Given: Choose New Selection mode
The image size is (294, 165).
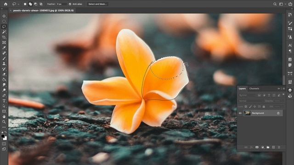Looking at the screenshot, I should (25, 4).
